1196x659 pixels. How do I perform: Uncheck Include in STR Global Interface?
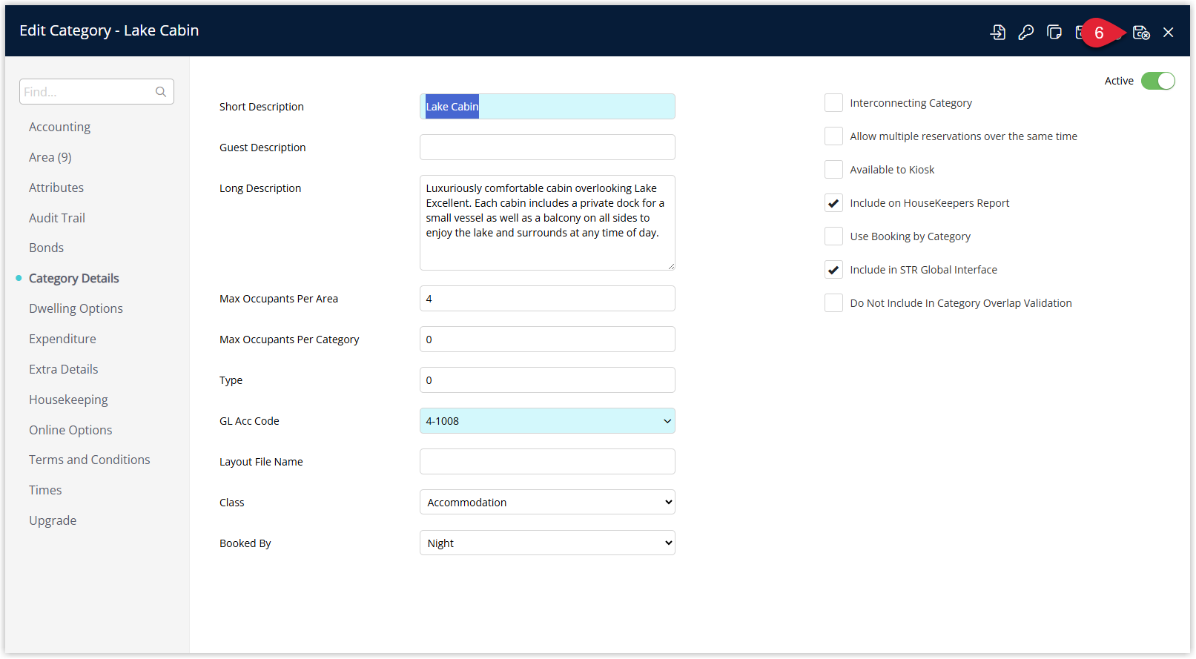tap(833, 270)
